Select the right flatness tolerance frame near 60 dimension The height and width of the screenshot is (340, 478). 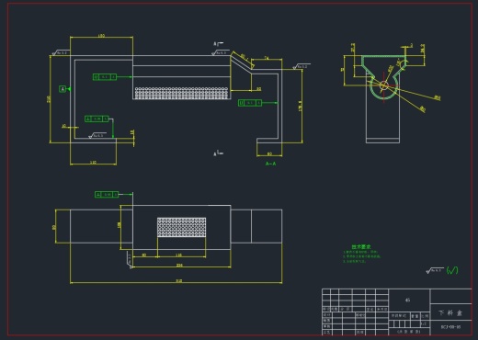coord(250,103)
